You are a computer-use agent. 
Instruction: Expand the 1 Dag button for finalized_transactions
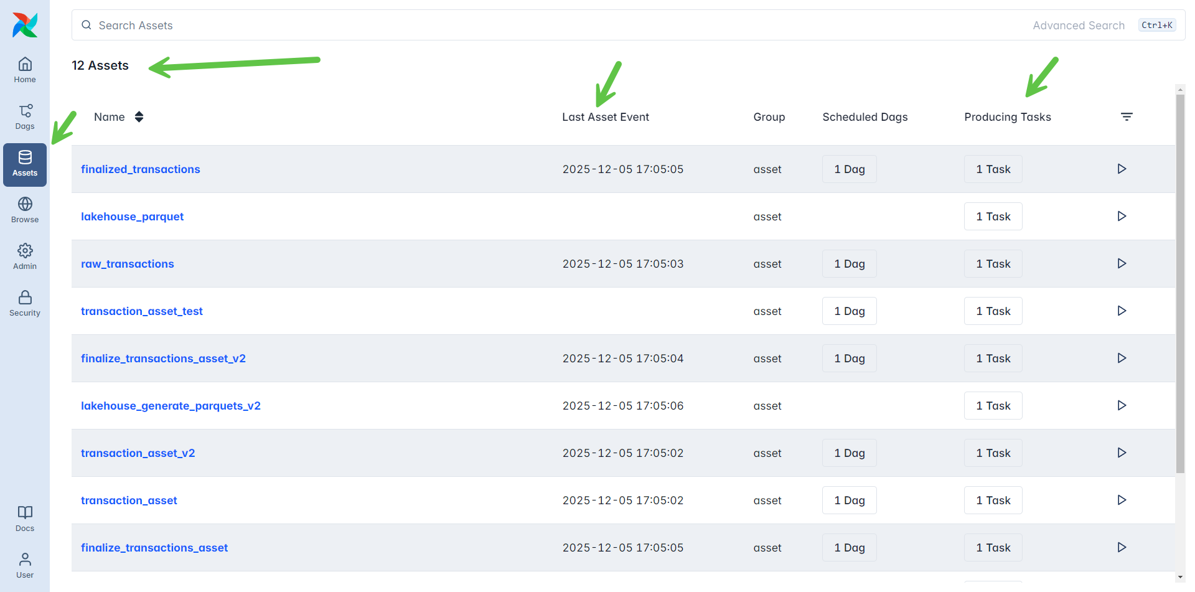point(849,169)
